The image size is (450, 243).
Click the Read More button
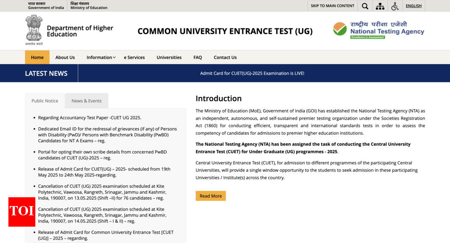[x=211, y=196]
